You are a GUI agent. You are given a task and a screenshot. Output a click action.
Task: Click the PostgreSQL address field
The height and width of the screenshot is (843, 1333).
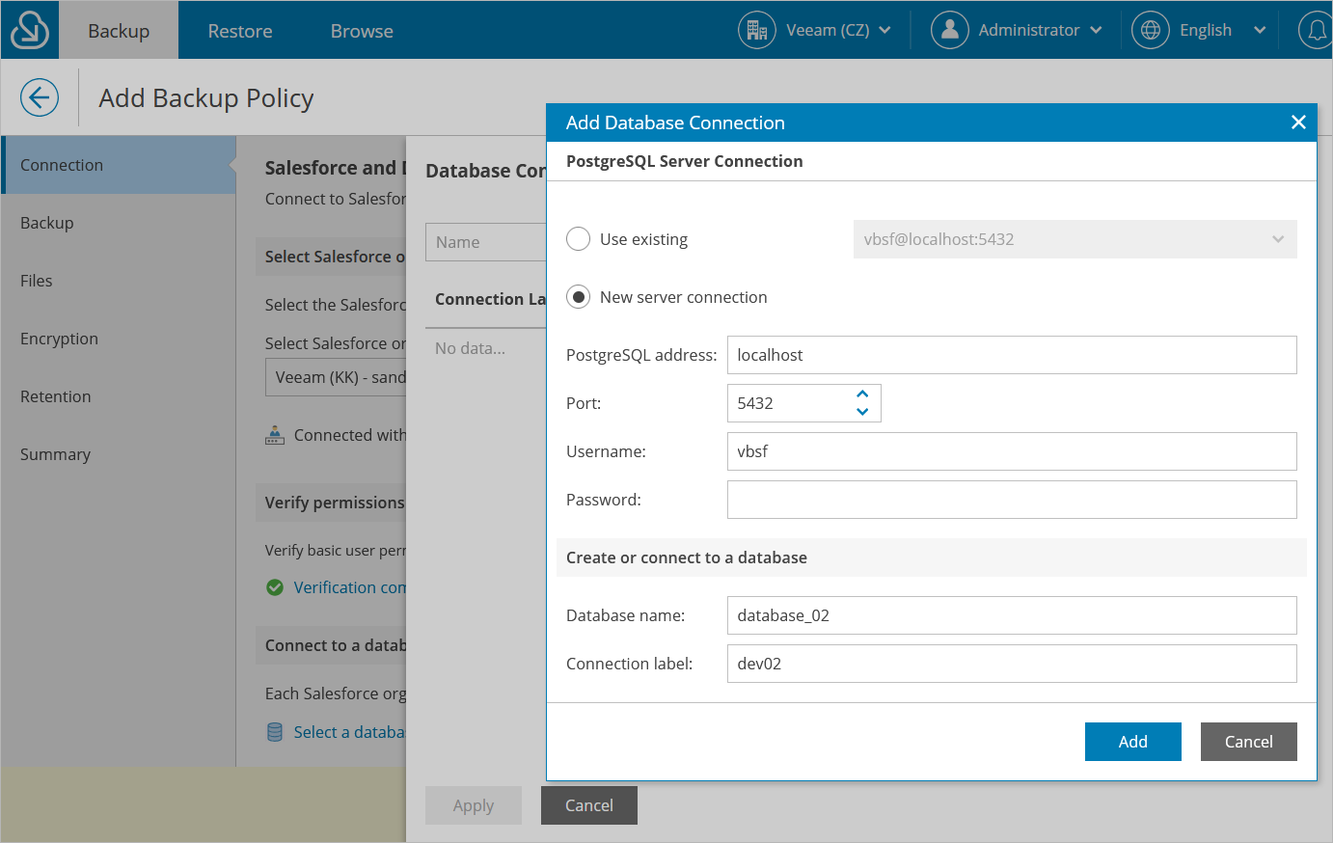(x=1012, y=355)
